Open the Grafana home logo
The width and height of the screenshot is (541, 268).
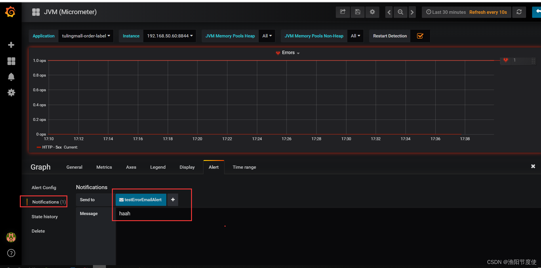[11, 12]
